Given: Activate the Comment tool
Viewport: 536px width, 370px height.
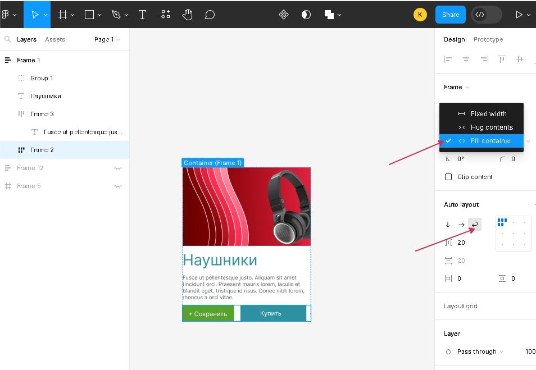Looking at the screenshot, I should click(210, 15).
